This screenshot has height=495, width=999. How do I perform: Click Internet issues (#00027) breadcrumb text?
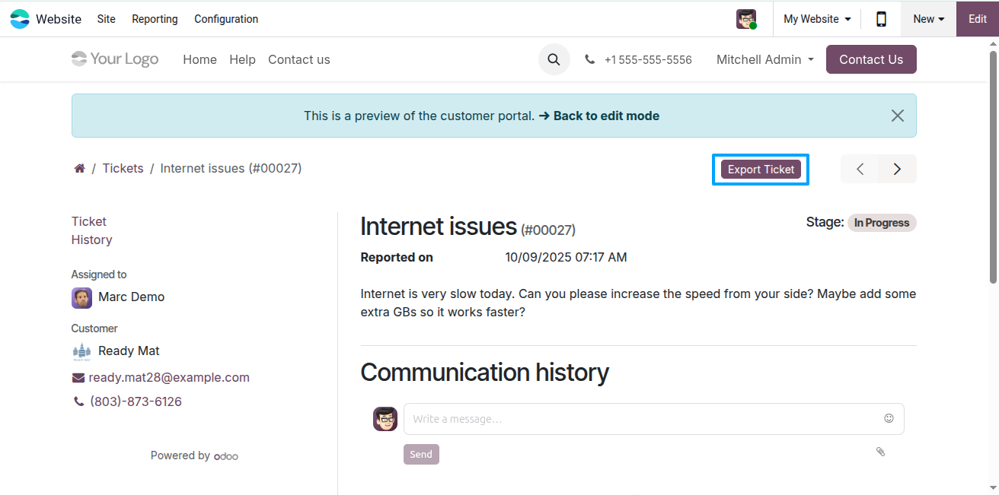tap(231, 168)
